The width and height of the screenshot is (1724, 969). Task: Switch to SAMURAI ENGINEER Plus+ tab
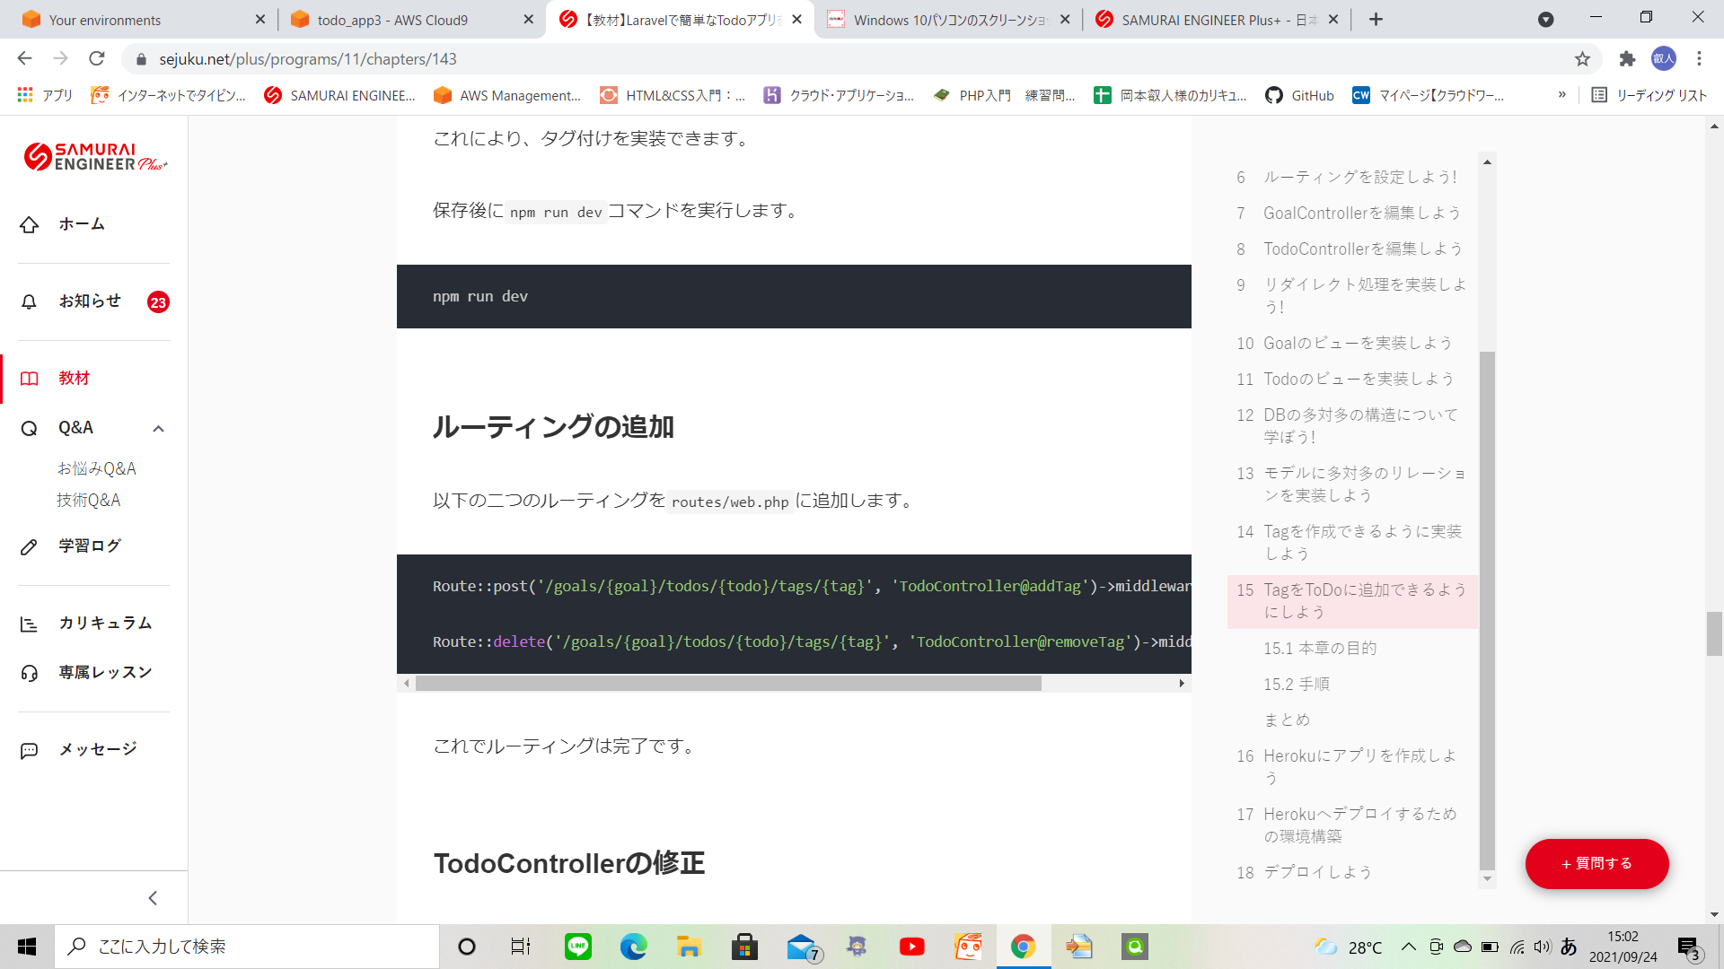(1218, 19)
